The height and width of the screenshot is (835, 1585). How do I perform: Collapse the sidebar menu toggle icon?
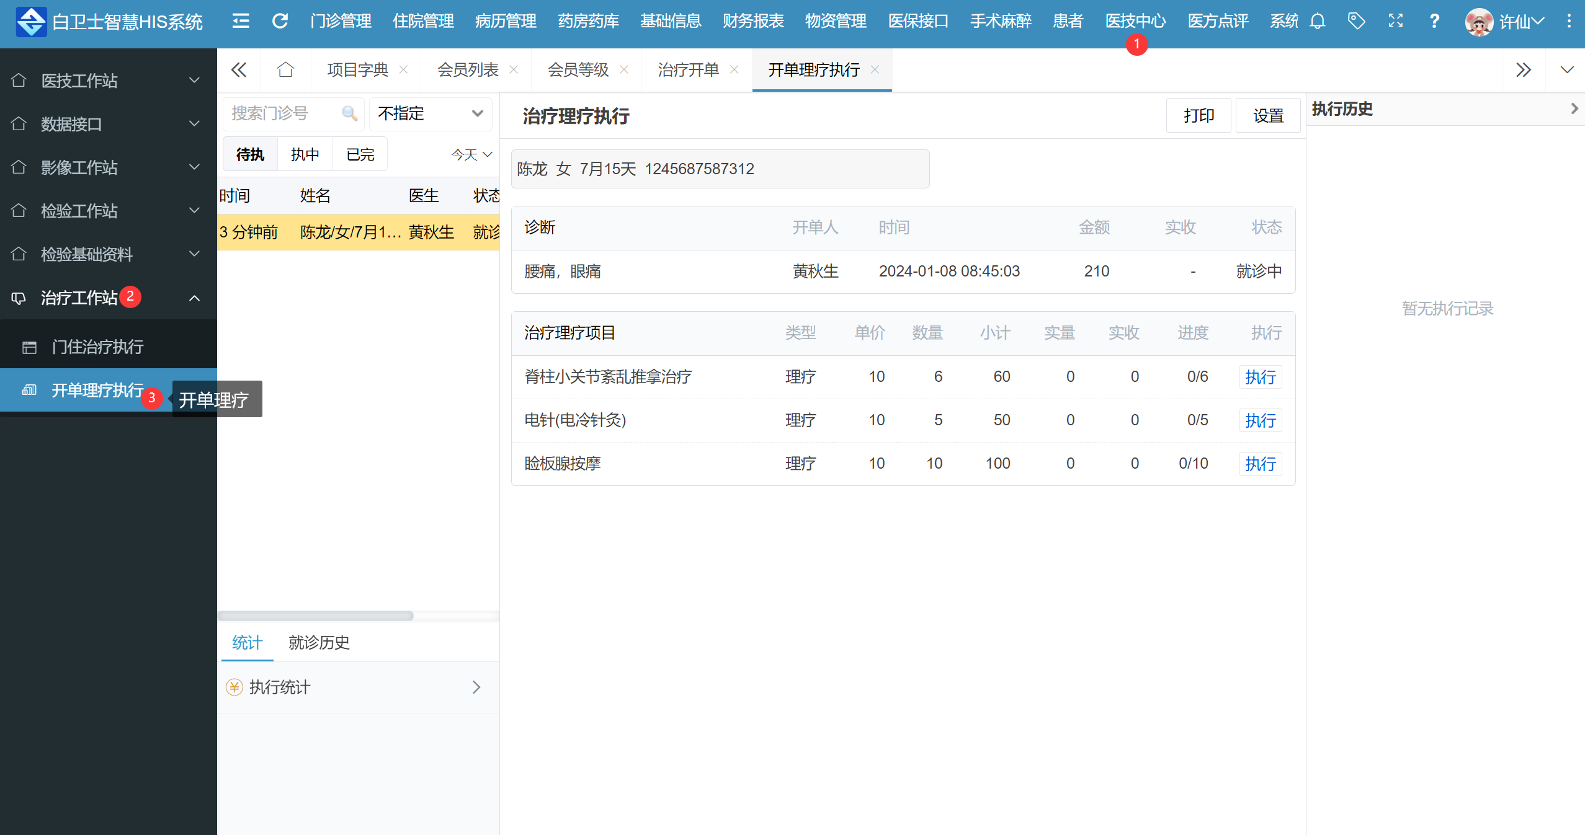(241, 21)
